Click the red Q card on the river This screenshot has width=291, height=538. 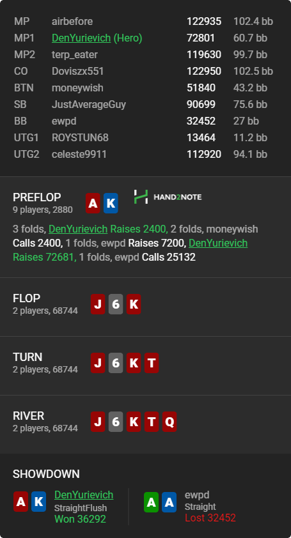(x=169, y=422)
